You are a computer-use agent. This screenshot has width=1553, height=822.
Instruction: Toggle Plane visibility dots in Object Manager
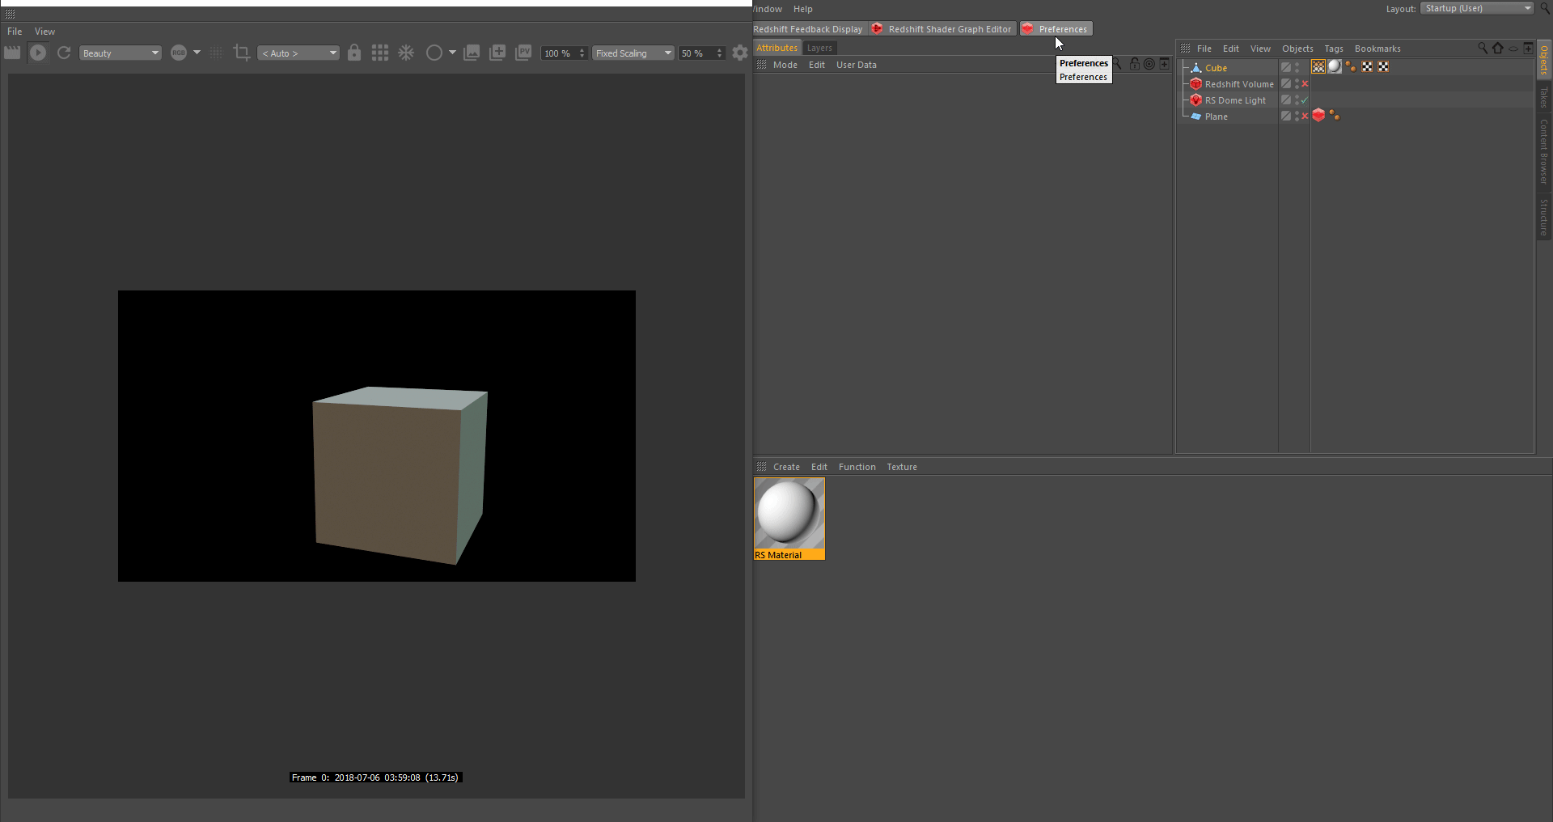point(1297,117)
